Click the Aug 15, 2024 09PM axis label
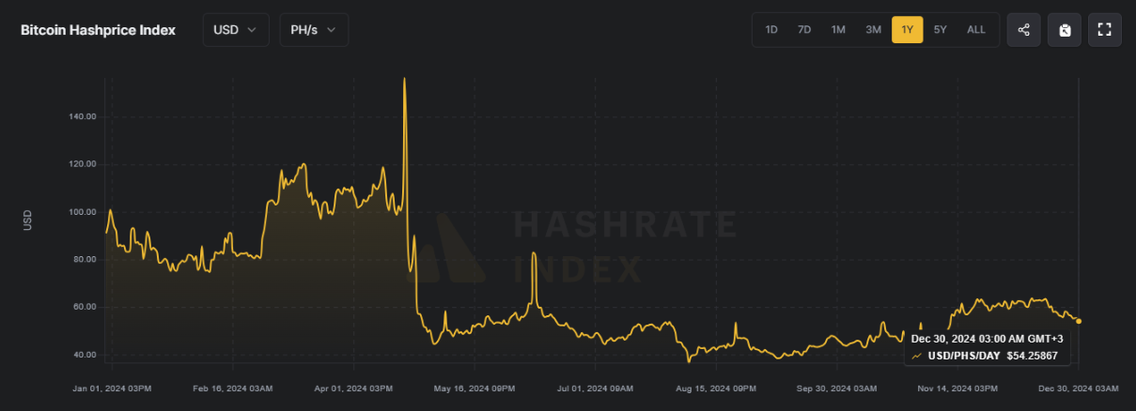Screen dimensions: 1136x411 (717, 388)
